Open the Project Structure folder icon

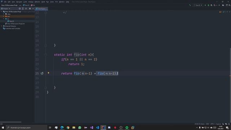pyautogui.click(x=223, y=5)
